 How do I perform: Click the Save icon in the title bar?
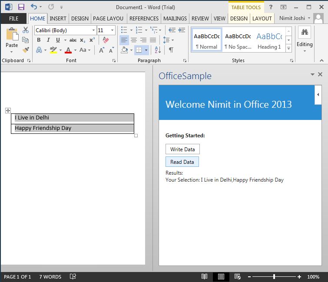pyautogui.click(x=21, y=7)
